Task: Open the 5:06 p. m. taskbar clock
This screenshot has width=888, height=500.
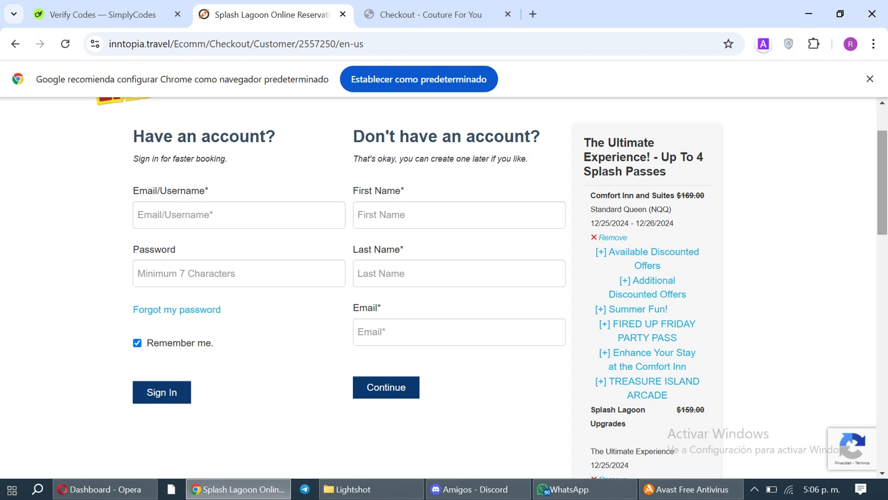Action: [822, 490]
